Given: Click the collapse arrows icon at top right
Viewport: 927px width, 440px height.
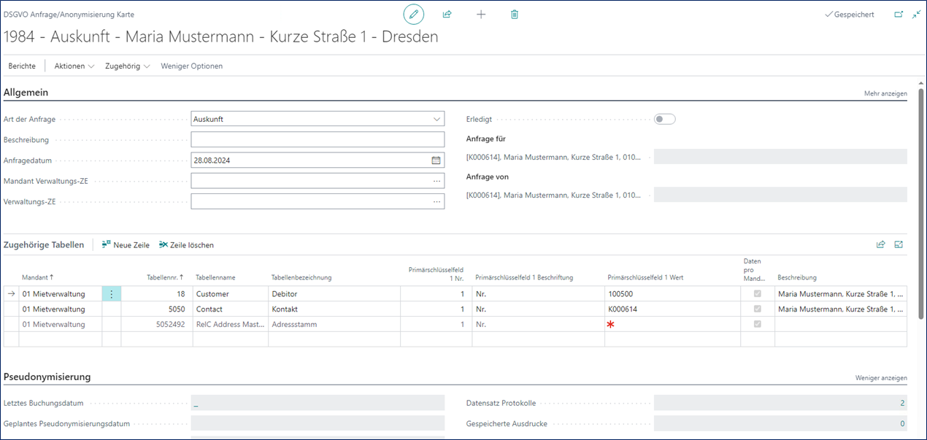Looking at the screenshot, I should tap(916, 15).
